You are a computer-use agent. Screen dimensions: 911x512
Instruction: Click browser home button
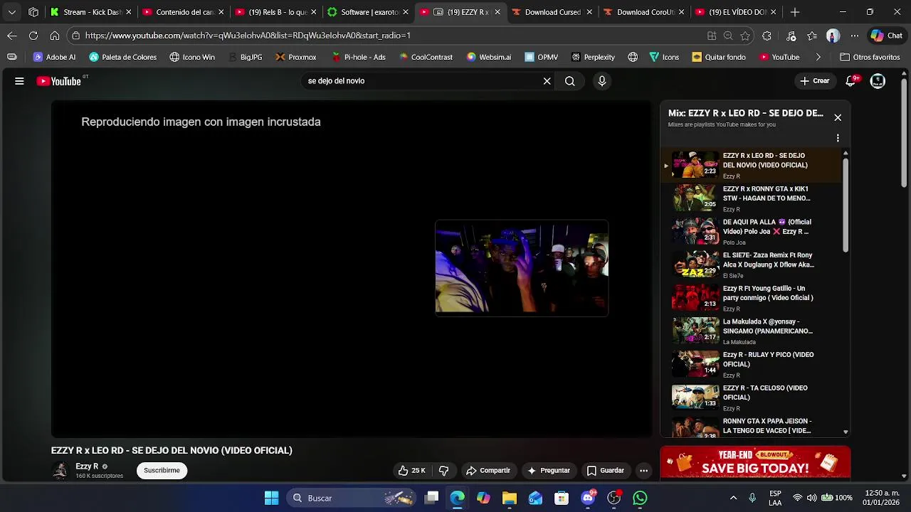point(55,36)
